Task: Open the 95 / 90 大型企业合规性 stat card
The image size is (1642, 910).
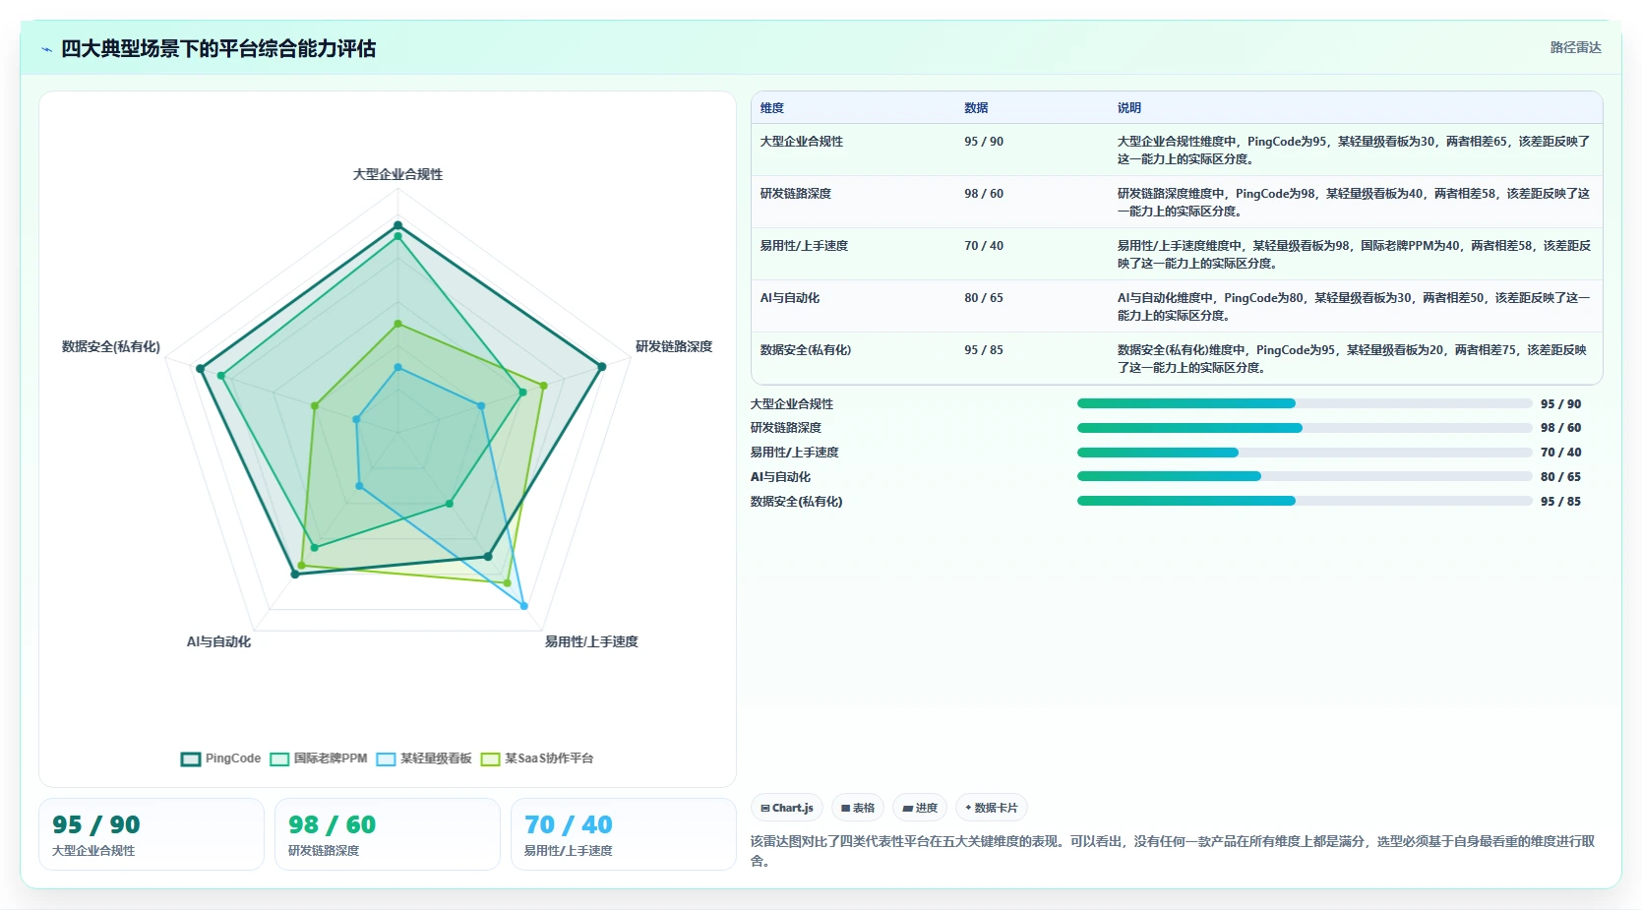Action: [x=152, y=834]
